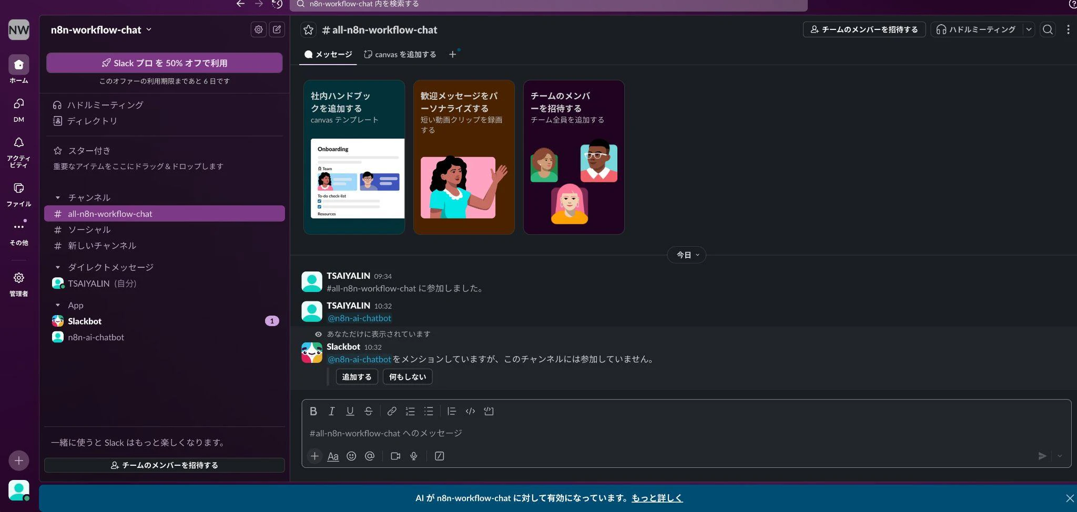Click 追加する to add the chatbot
Viewport: 1077px width, 512px height.
point(357,377)
